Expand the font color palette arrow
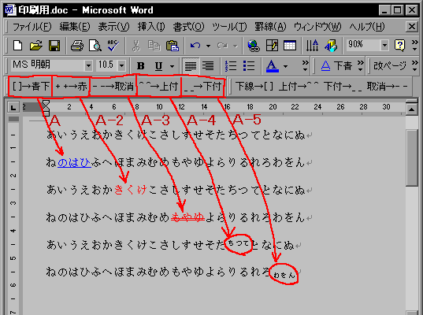The width and height of the screenshot is (423, 315). (x=286, y=66)
